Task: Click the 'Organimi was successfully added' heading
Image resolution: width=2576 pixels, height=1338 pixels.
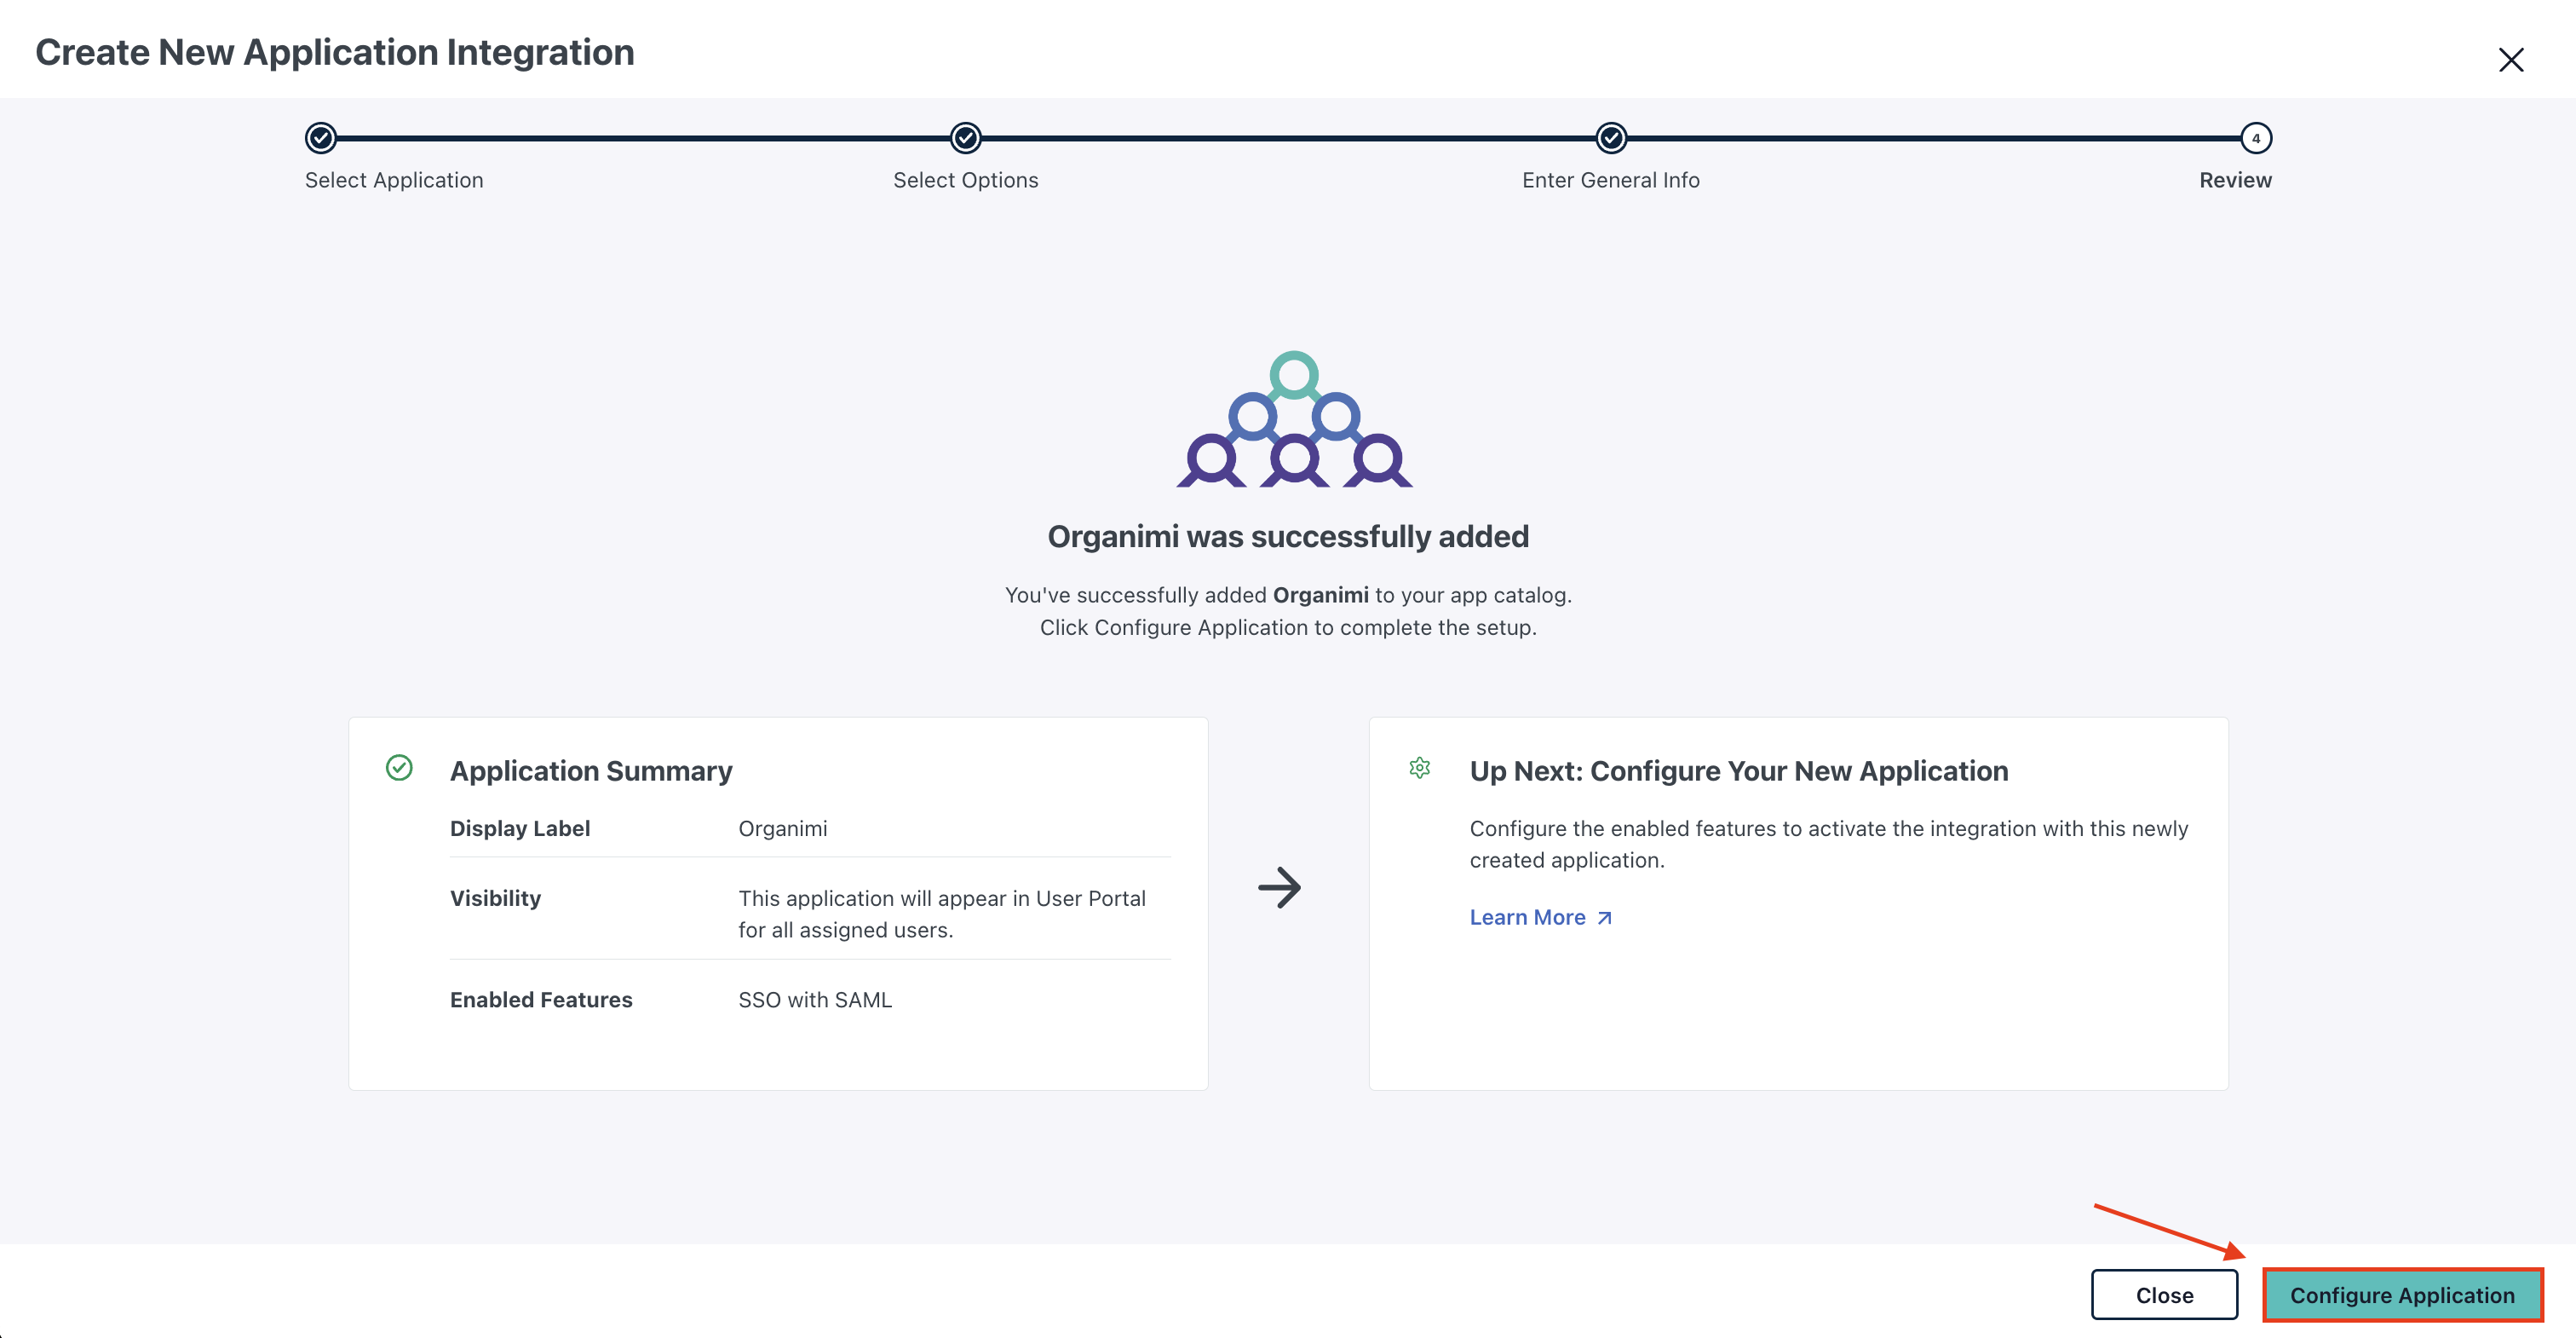Action: pyautogui.click(x=1288, y=536)
